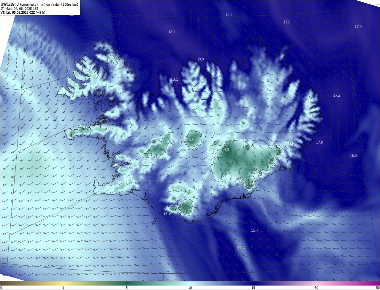This screenshot has width=380, height=290.
Task: Click the 4.3 value on the large glacier
Action: [227, 149]
